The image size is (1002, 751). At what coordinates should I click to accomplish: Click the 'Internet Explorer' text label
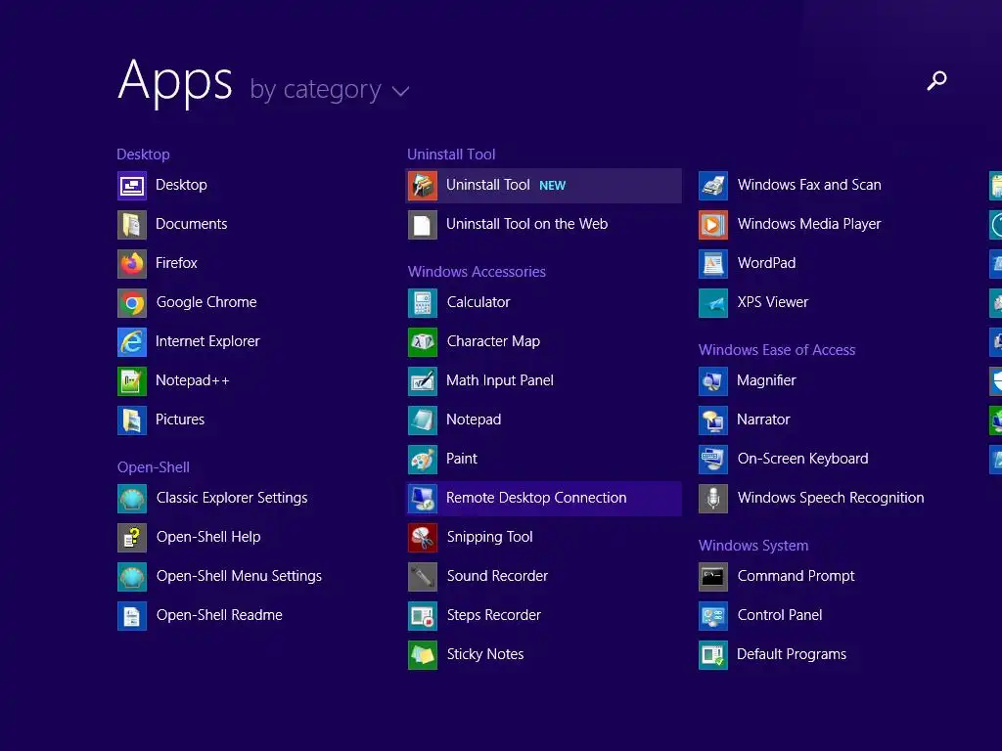point(207,341)
